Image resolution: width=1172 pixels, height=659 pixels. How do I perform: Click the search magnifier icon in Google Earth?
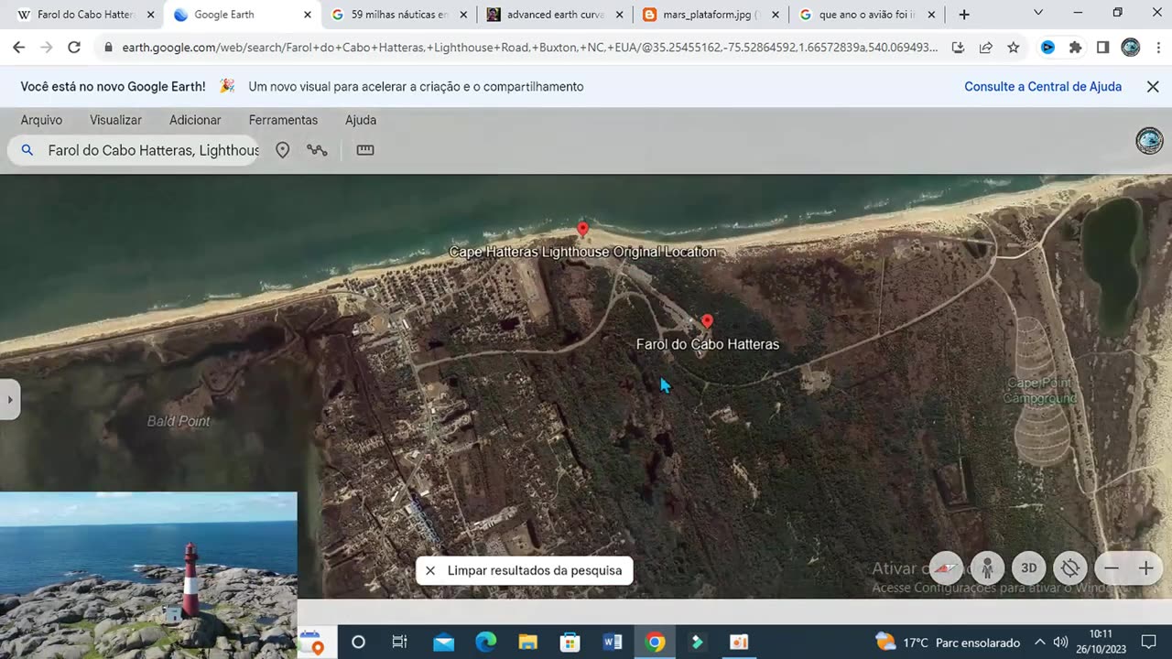(27, 150)
